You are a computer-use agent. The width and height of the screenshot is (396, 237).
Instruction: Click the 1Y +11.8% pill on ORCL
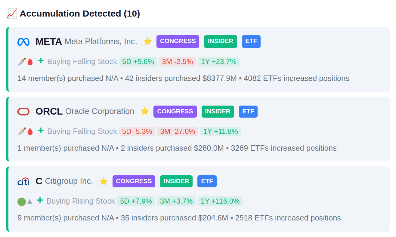coord(221,131)
